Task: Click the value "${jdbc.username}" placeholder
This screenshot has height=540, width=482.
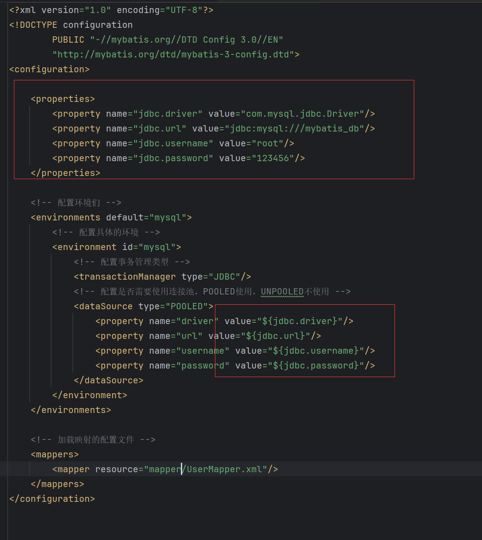Action: [316, 351]
